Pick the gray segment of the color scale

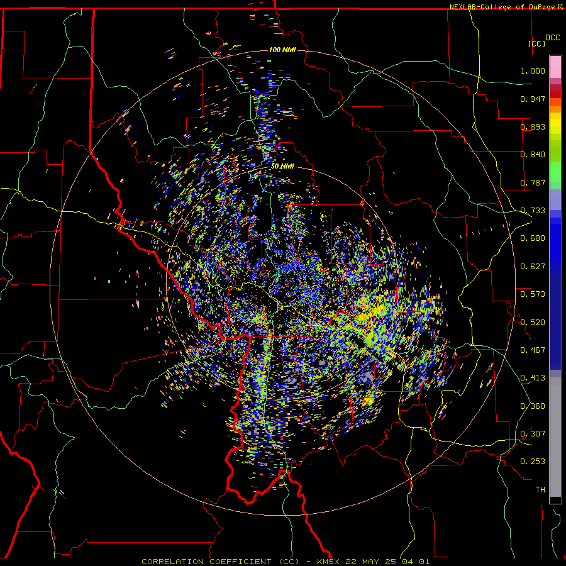[x=555, y=437]
